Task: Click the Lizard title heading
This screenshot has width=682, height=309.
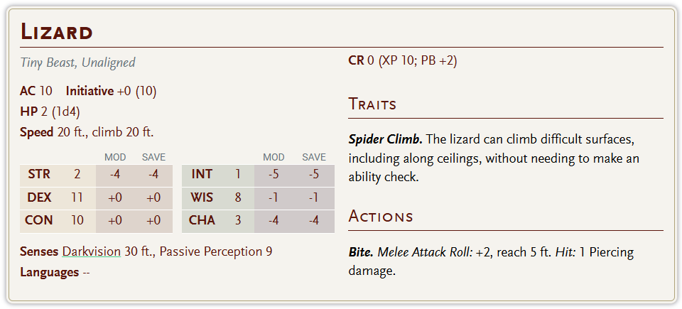Action: [57, 32]
